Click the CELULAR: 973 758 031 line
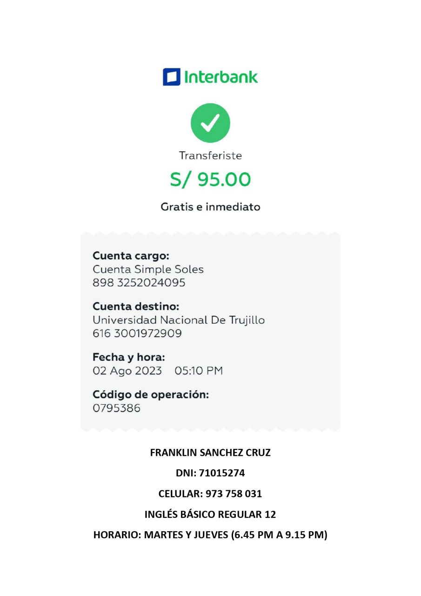This screenshot has height=596, width=421. pyautogui.click(x=210, y=494)
